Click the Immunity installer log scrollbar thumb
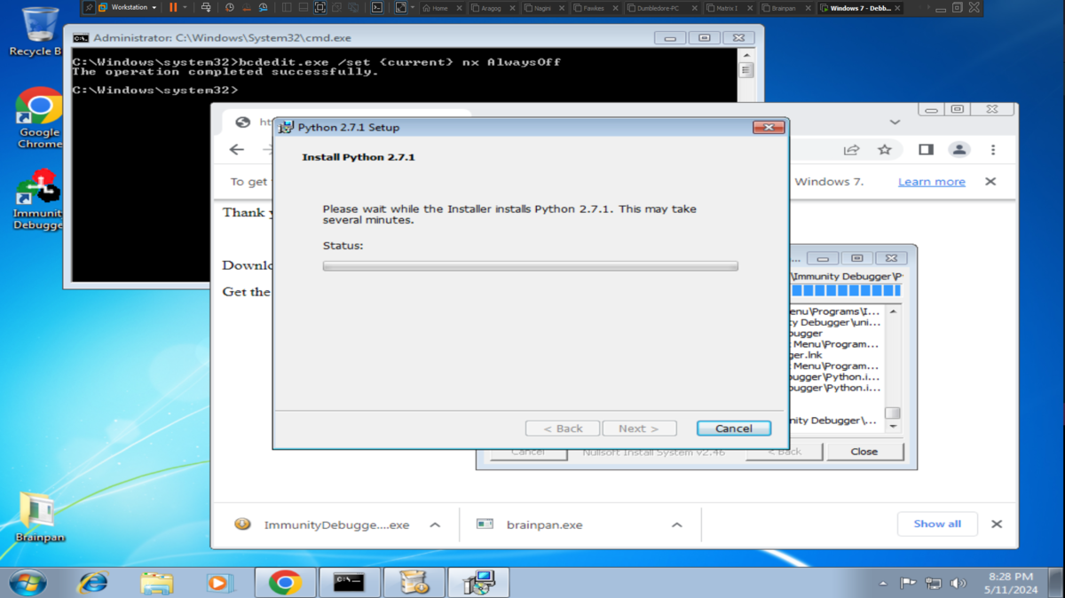The width and height of the screenshot is (1065, 598). coord(893,413)
